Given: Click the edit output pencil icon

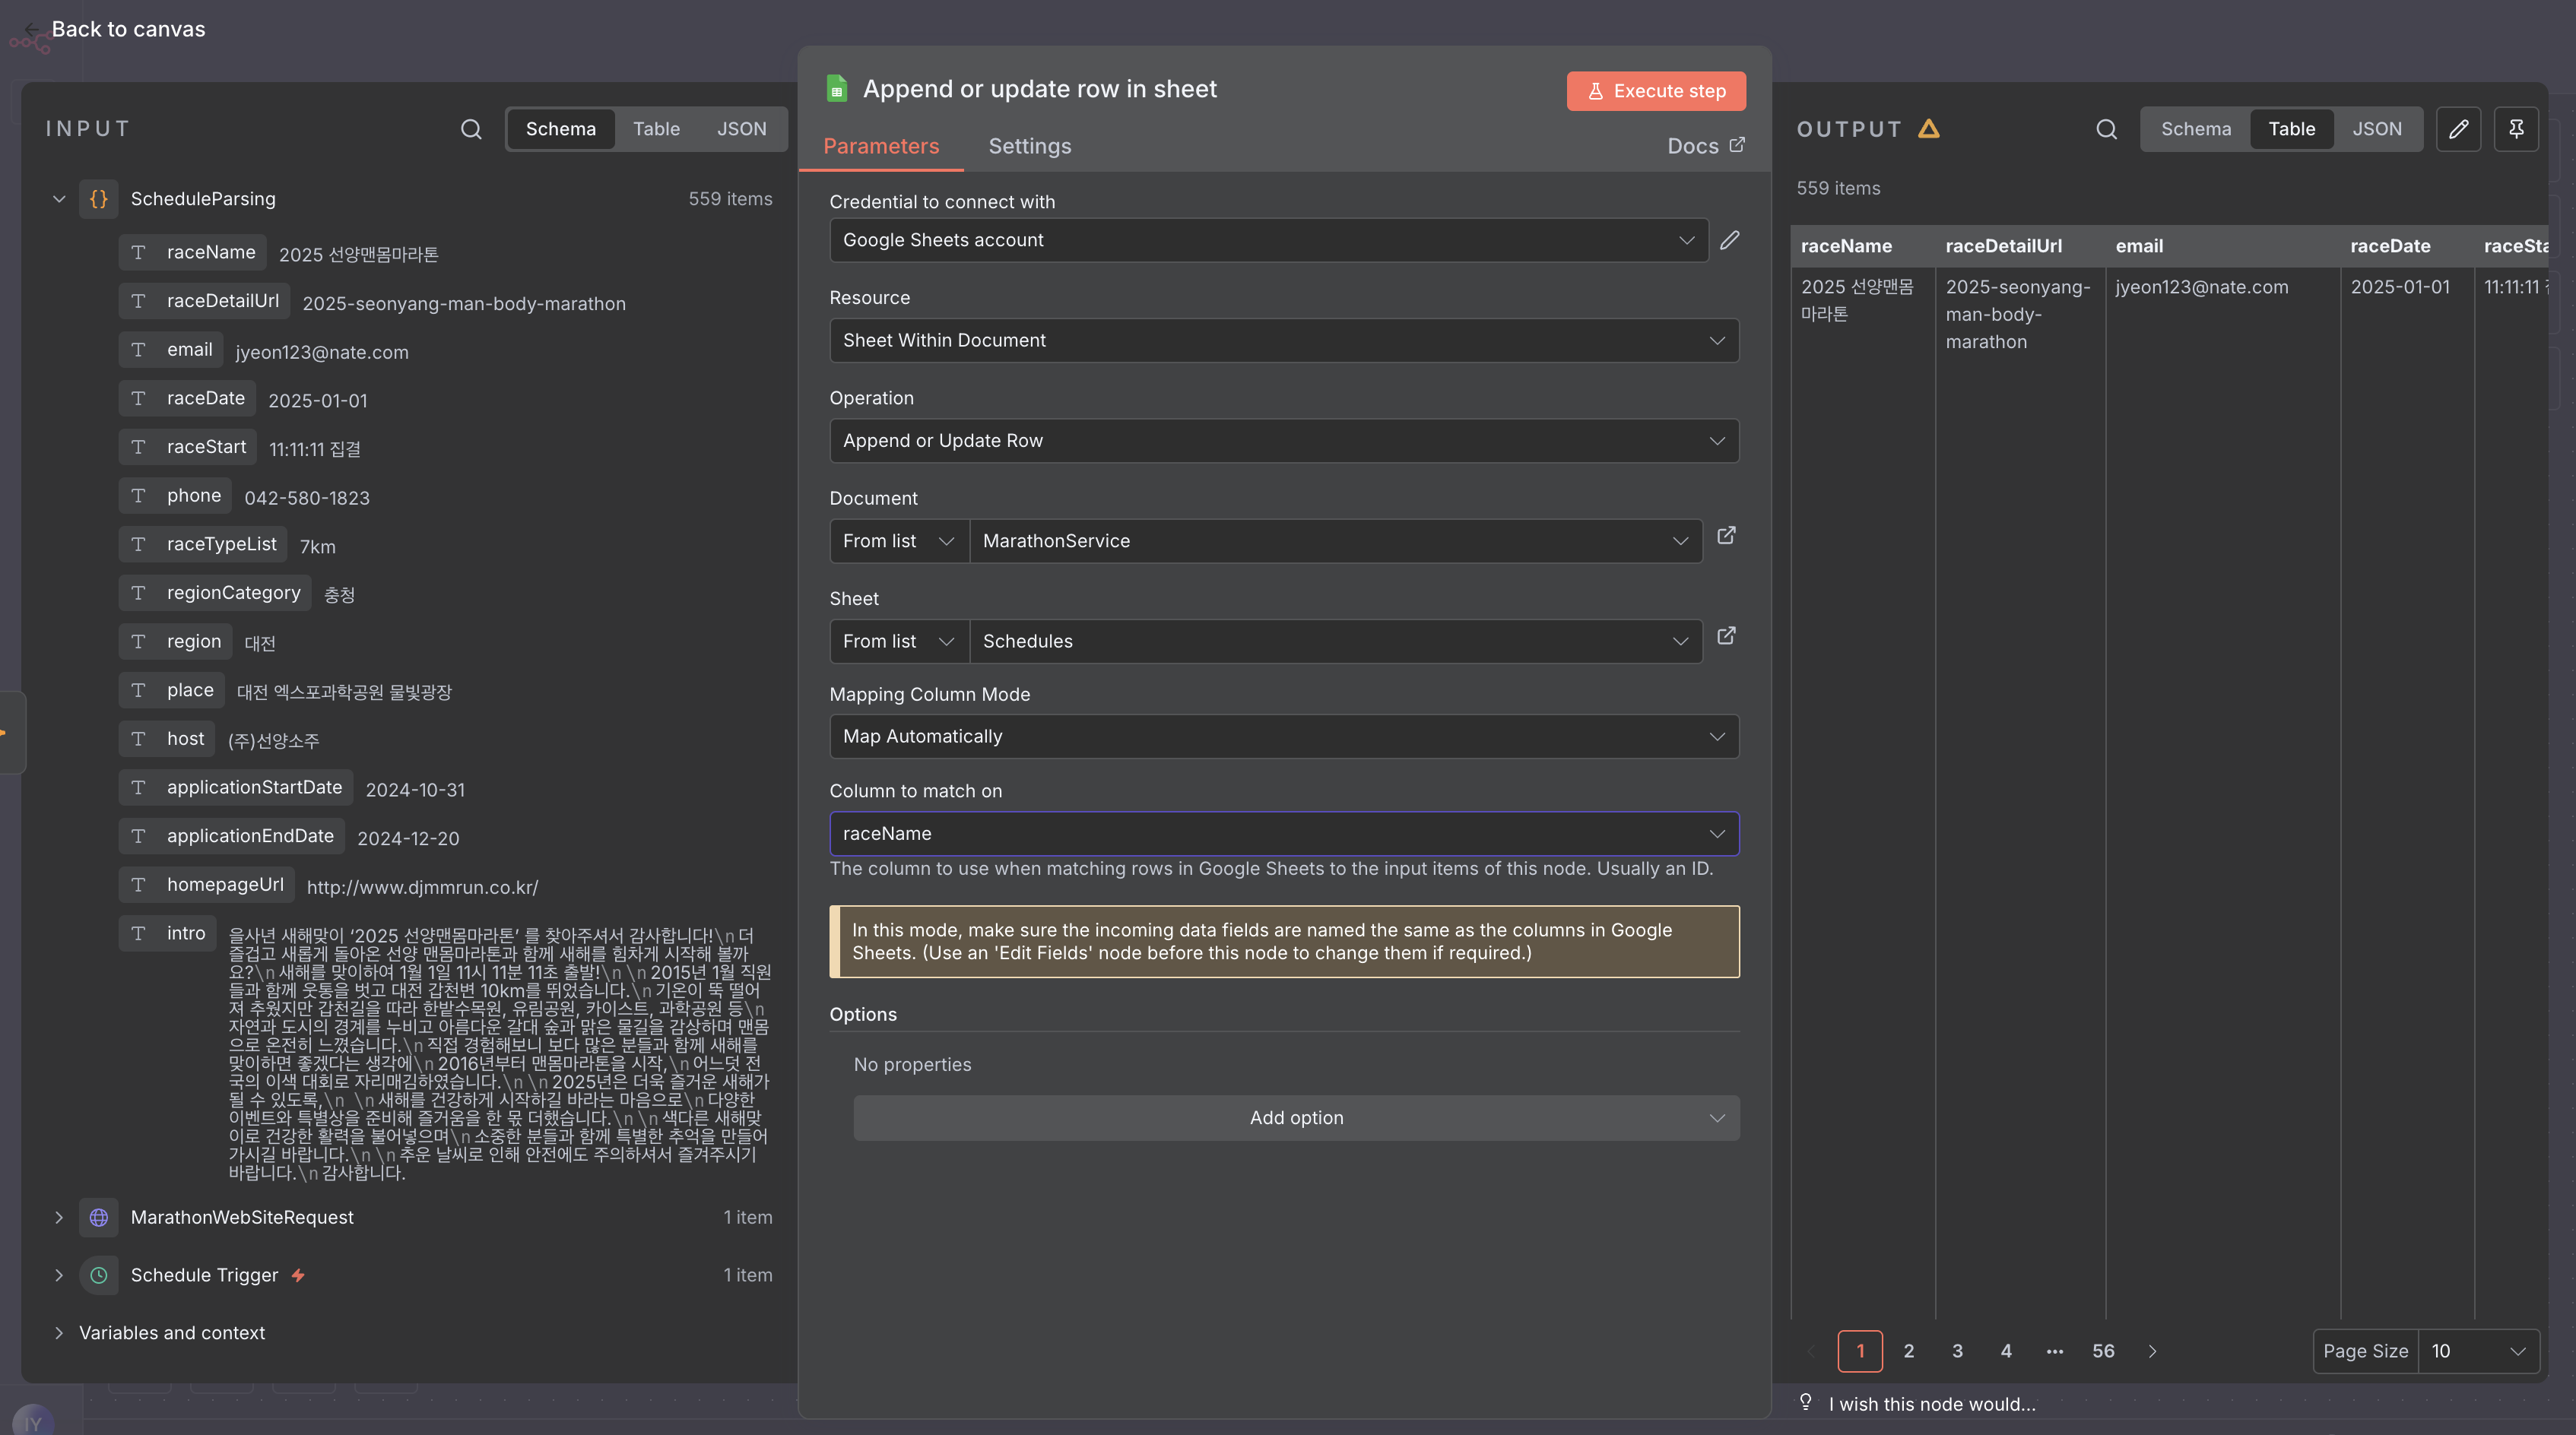Looking at the screenshot, I should (2458, 129).
